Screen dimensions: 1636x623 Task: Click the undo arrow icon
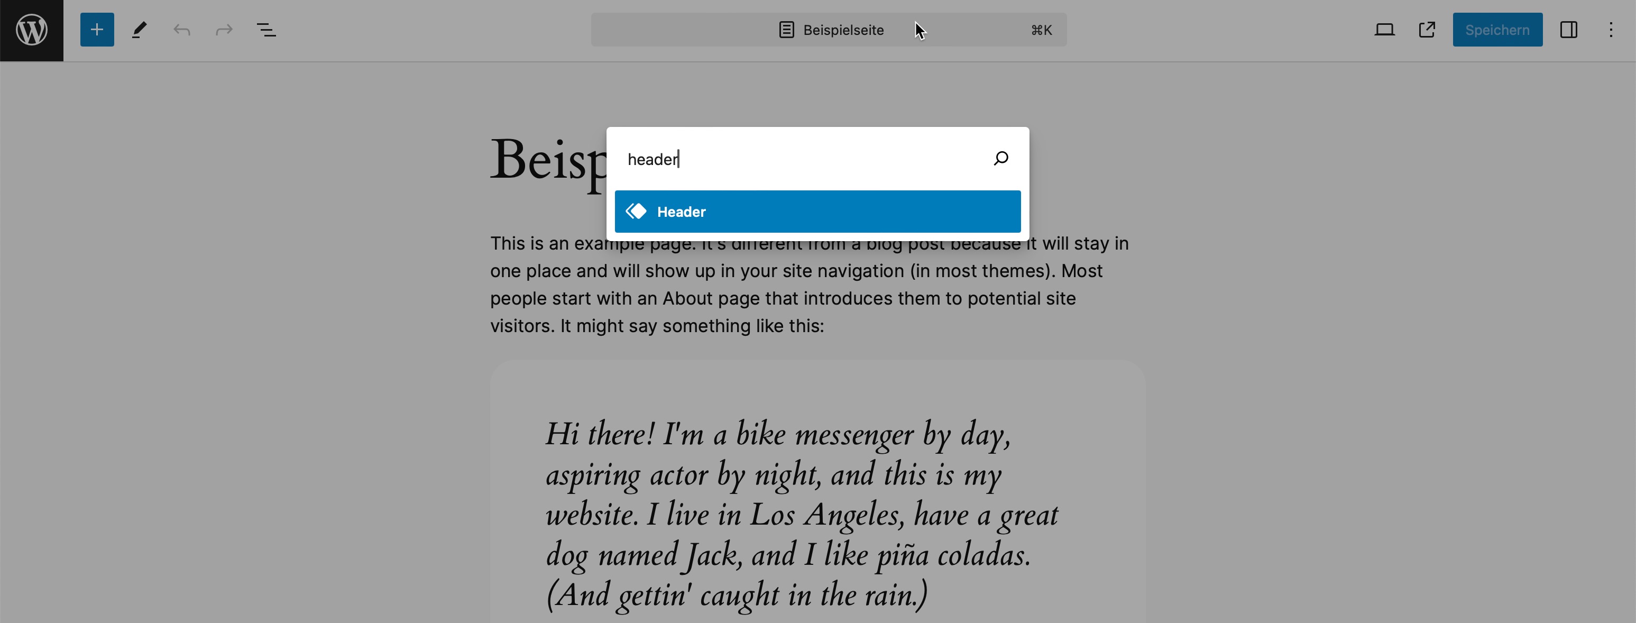(x=182, y=30)
